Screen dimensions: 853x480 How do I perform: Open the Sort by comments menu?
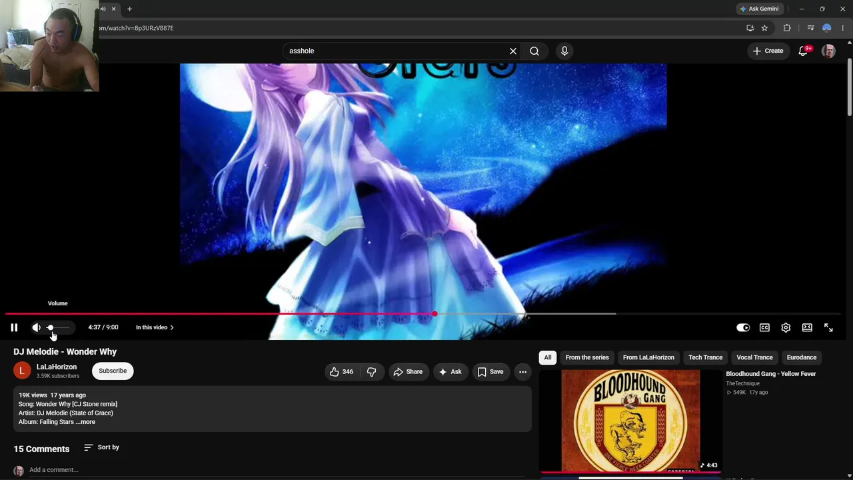pyautogui.click(x=101, y=447)
